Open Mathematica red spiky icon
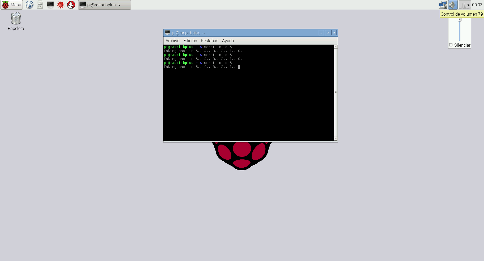 61,5
